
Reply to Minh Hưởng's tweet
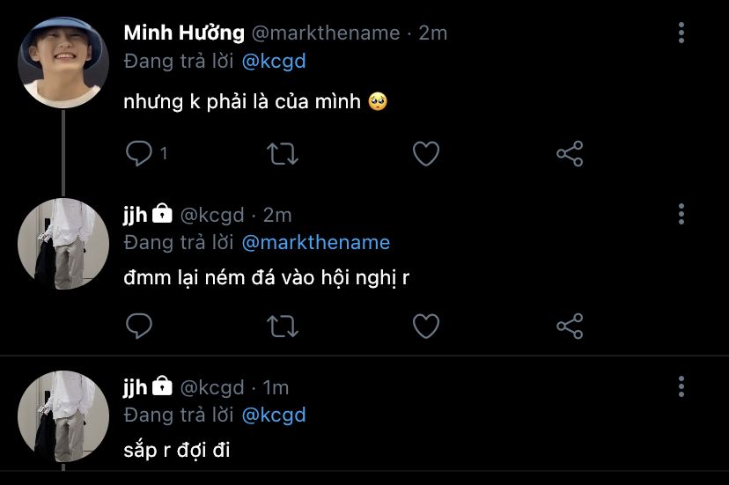click(140, 154)
